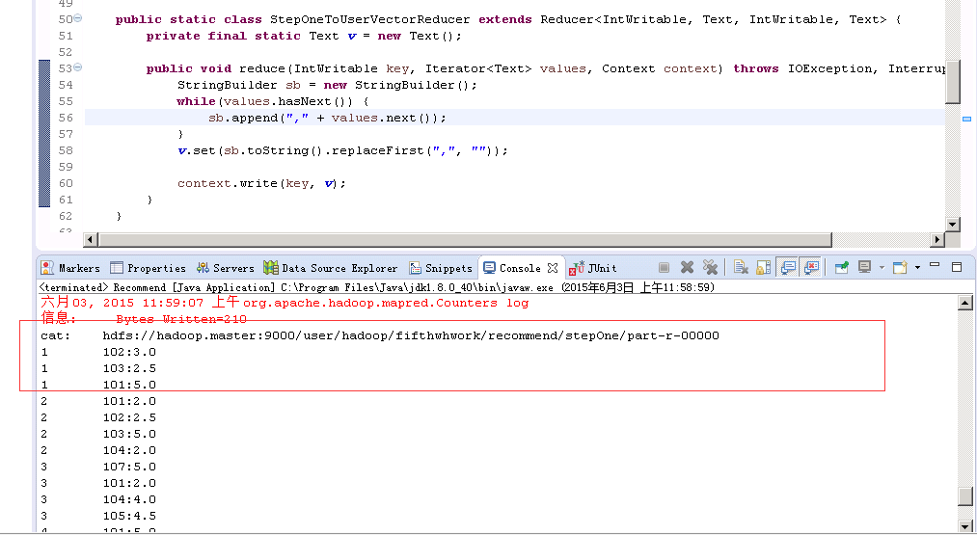Open the Data Source Explorer tab
This screenshot has height=535, width=977.
(330, 268)
